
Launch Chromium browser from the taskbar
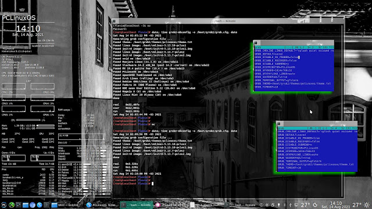point(33,205)
